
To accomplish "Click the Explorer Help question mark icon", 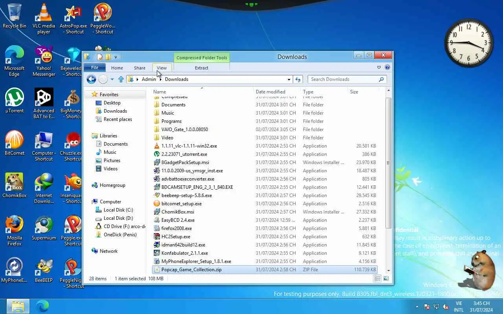I will (387, 68).
